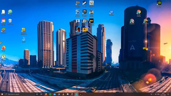Select the PUBG desktop icon
171x96 pixels.
(91, 13)
